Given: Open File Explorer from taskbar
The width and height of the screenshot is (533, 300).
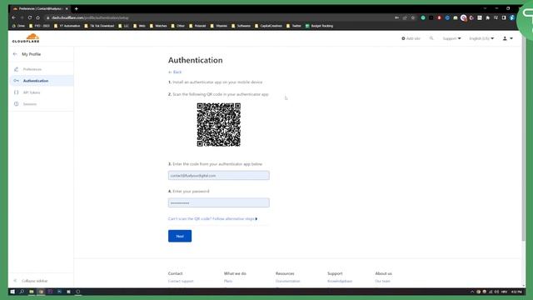Looking at the screenshot, I should [32, 292].
